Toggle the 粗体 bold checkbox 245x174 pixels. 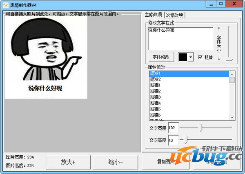click(200, 57)
